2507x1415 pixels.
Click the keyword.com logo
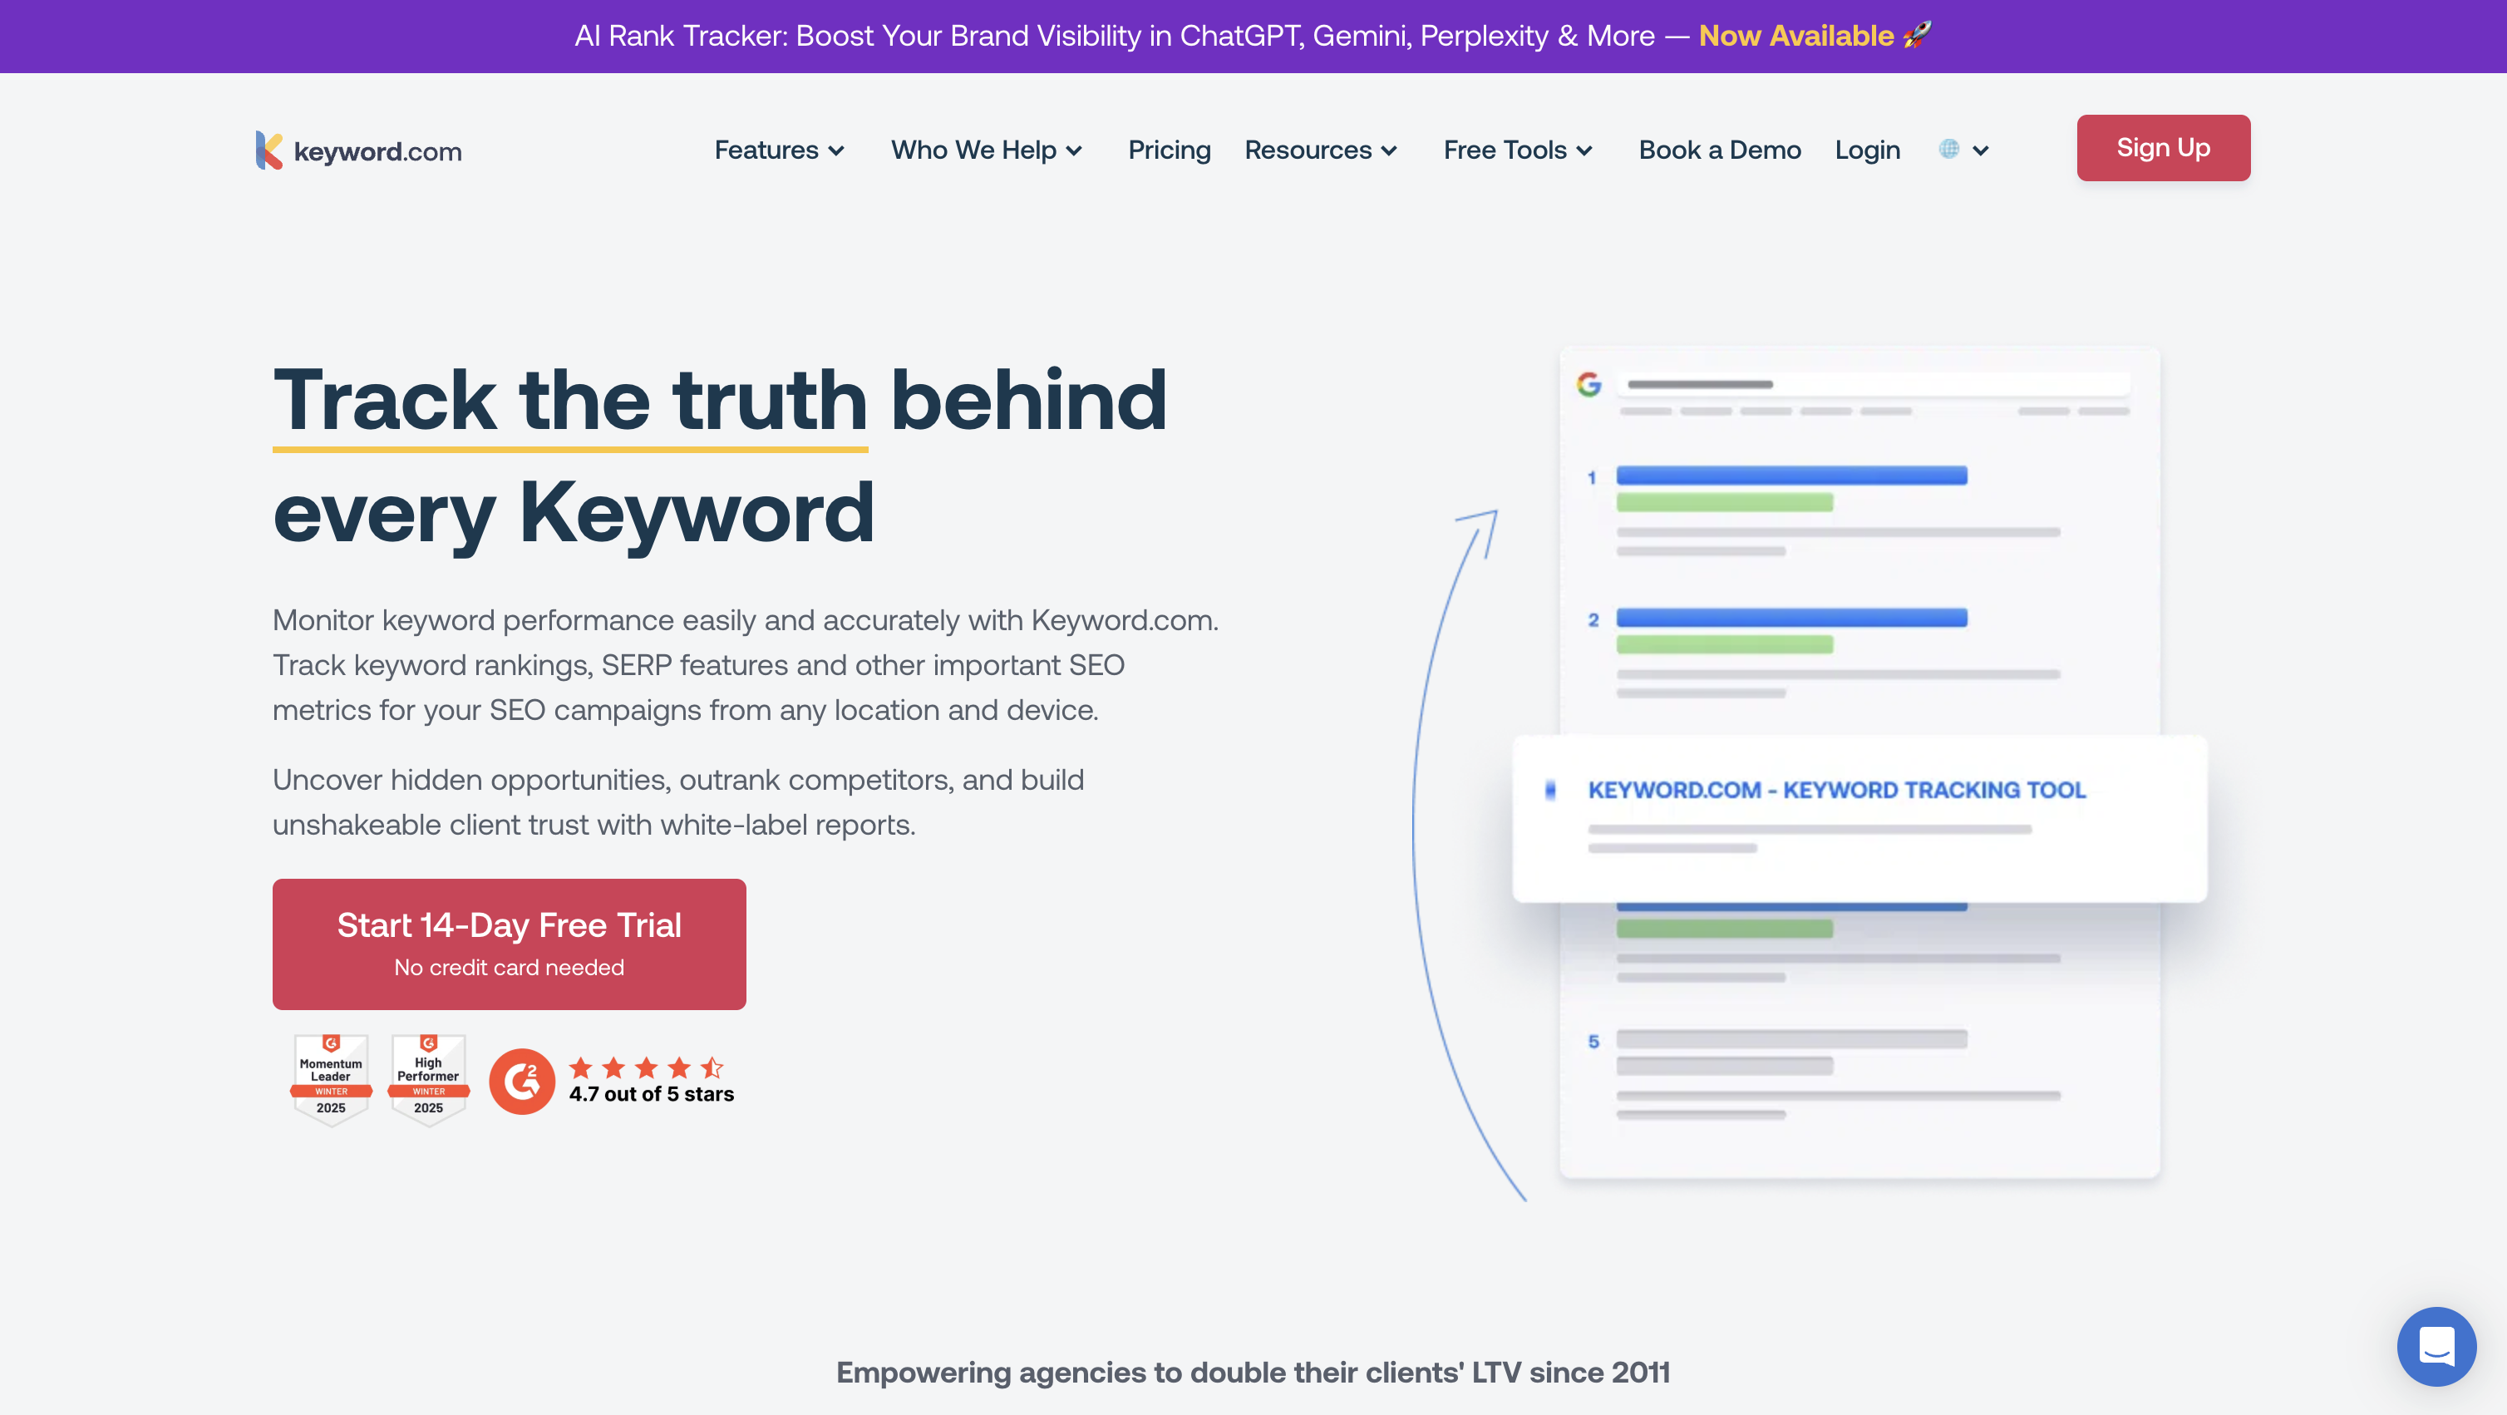357,149
